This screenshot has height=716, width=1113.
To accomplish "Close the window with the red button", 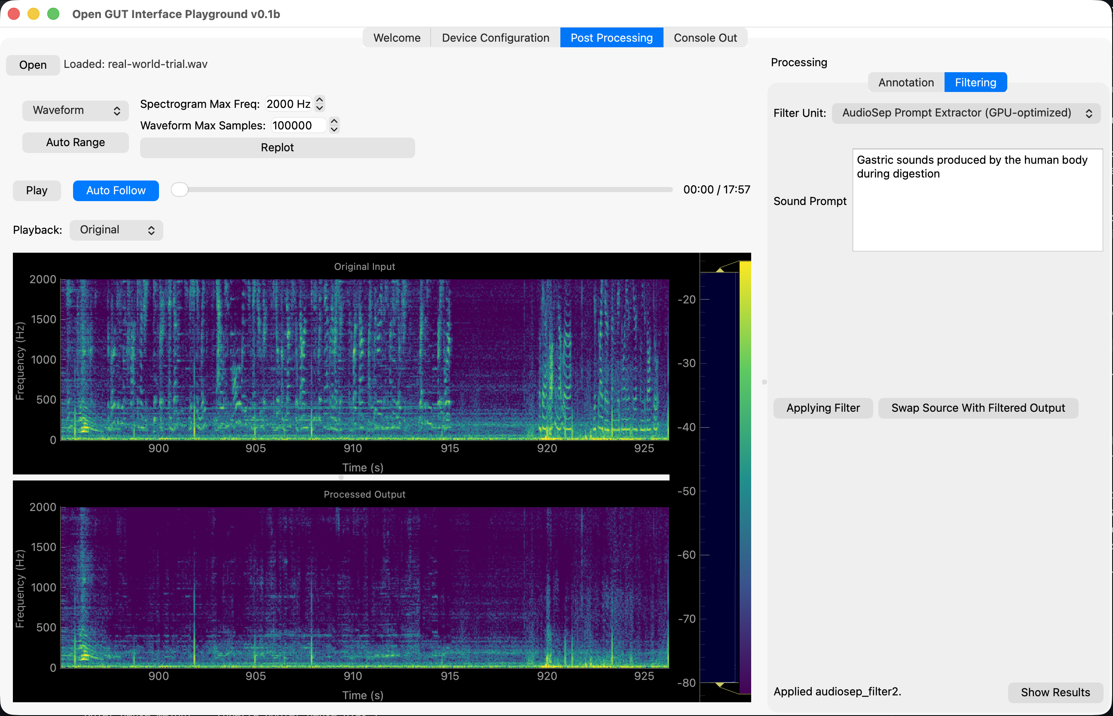I will [14, 14].
